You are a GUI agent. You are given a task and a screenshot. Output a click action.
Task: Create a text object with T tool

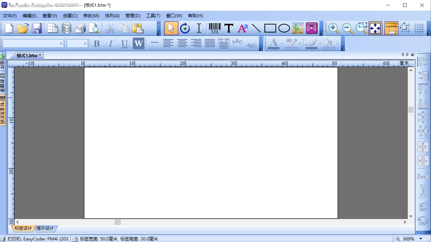[229, 28]
